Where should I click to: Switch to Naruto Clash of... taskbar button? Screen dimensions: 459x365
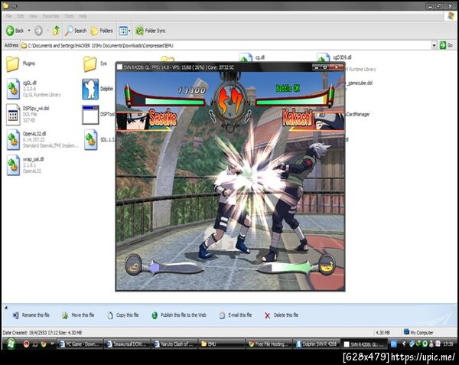(174, 344)
